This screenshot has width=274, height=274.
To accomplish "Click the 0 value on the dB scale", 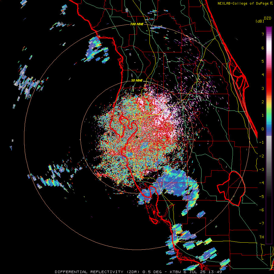I will (263, 129).
